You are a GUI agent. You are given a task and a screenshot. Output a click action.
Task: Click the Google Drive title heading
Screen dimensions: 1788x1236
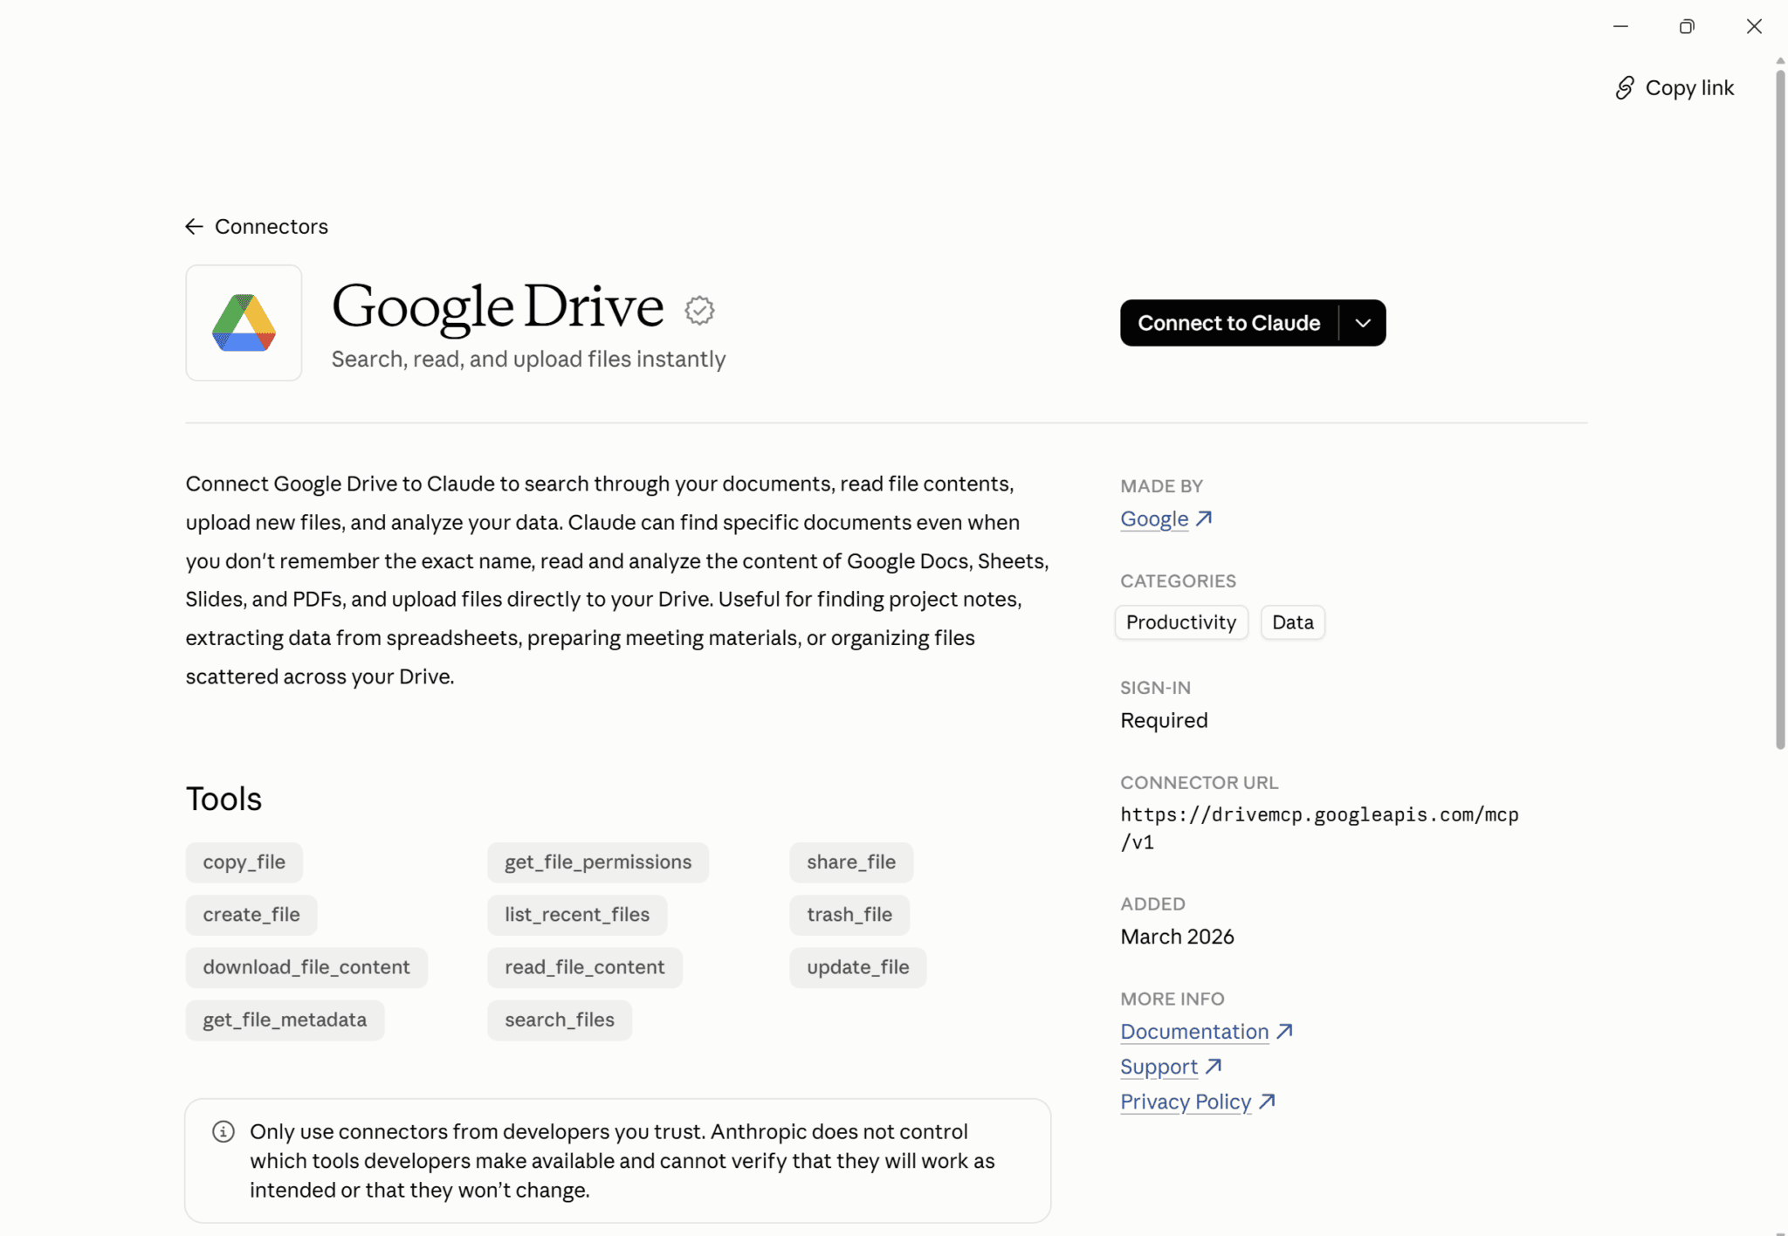click(498, 307)
